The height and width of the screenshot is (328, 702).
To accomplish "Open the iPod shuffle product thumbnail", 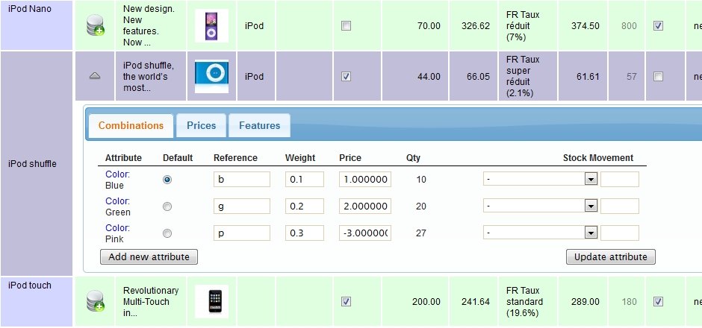I will pos(211,75).
